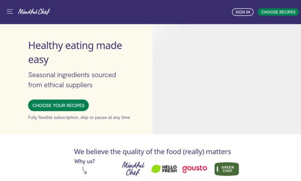Select the Mindful Chef comparison logo

133,169
